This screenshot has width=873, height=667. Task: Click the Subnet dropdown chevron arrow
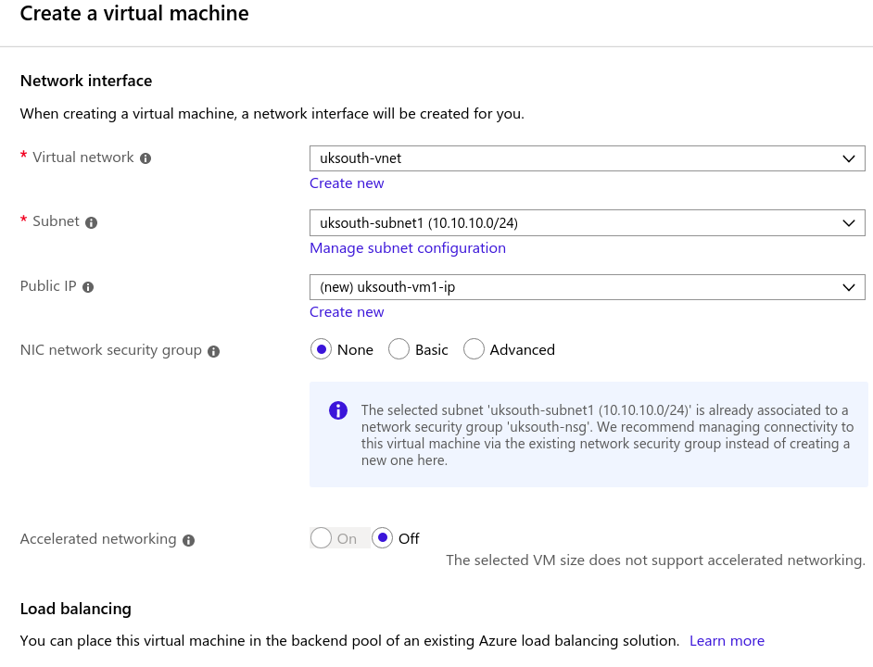click(x=849, y=223)
